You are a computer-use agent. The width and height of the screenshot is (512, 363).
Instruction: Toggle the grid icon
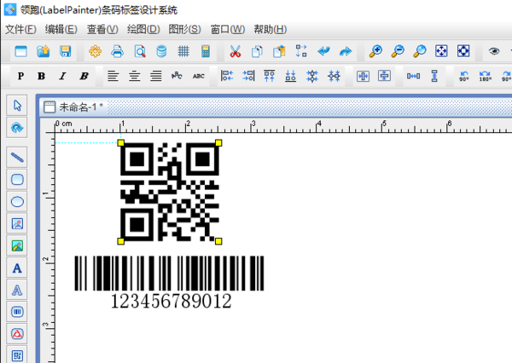point(183,51)
